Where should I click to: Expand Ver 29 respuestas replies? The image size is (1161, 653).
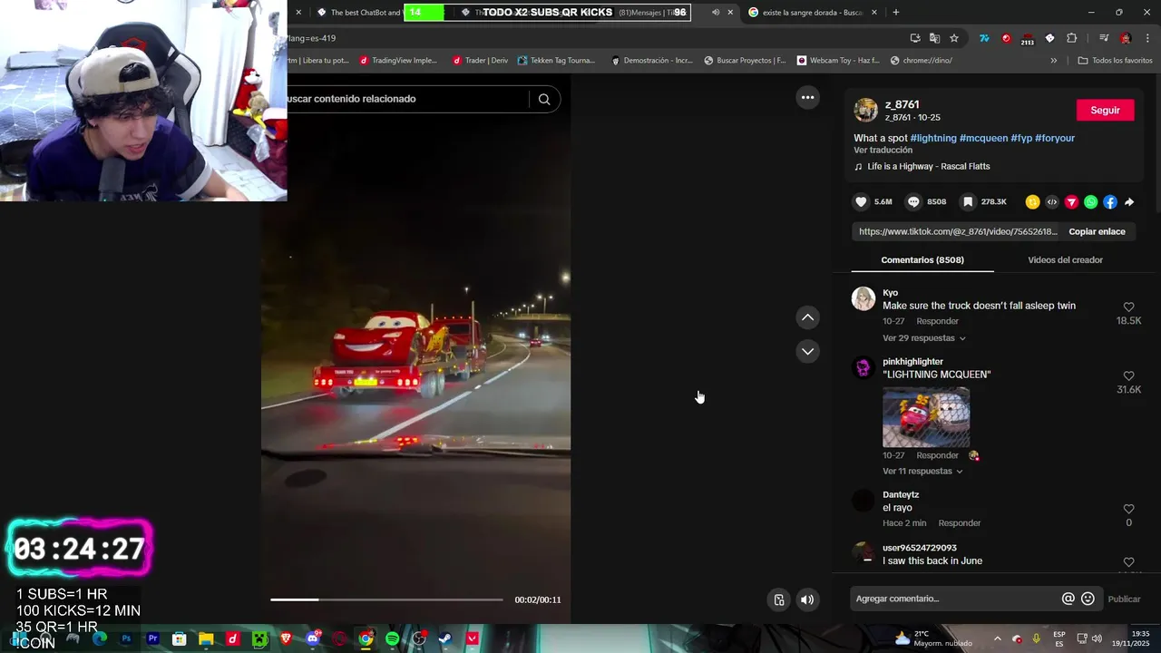[x=924, y=338]
